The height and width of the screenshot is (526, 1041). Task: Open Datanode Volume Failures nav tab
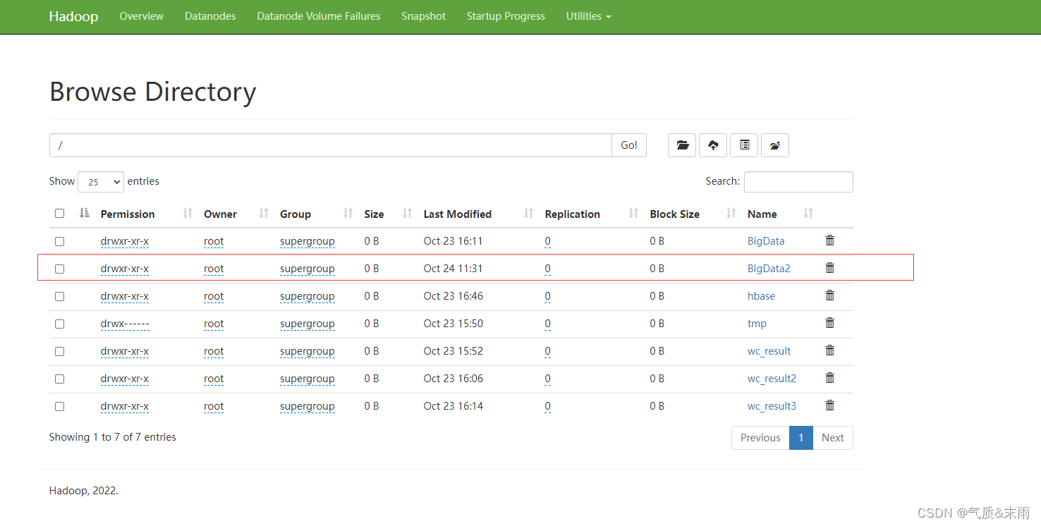coord(319,16)
